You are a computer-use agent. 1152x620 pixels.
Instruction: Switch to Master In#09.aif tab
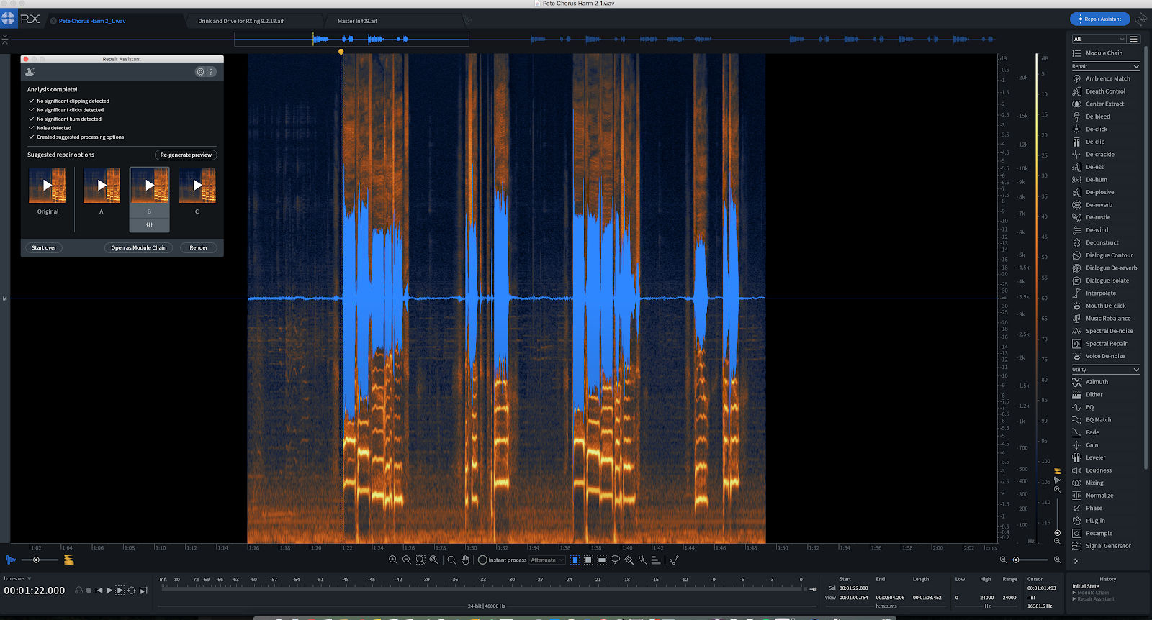(x=357, y=21)
